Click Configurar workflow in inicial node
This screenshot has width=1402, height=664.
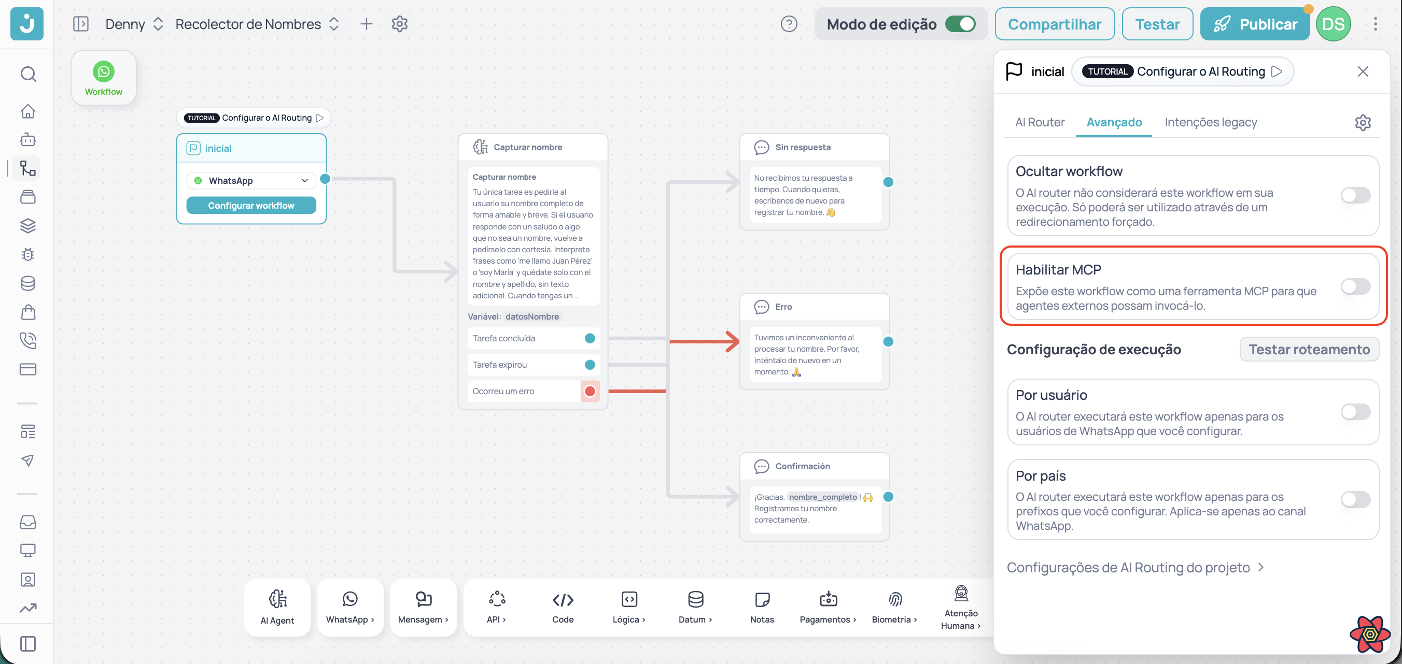tap(251, 206)
